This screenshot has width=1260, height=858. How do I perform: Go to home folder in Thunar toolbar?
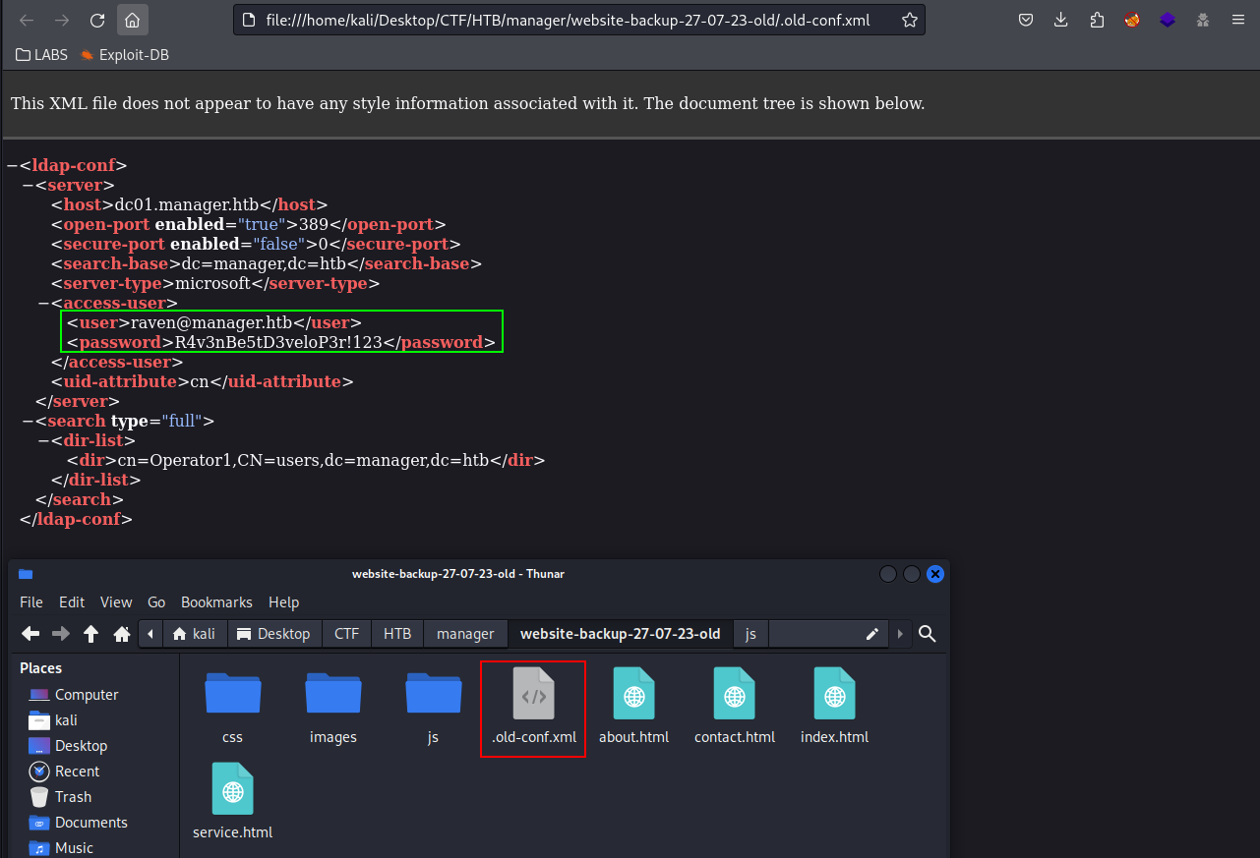click(x=122, y=634)
